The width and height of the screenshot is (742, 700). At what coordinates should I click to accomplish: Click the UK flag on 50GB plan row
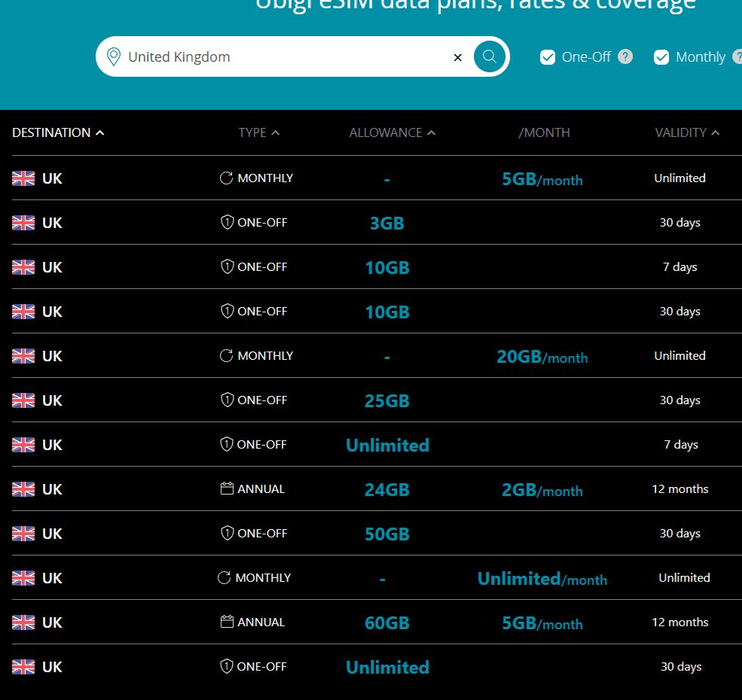coord(23,534)
